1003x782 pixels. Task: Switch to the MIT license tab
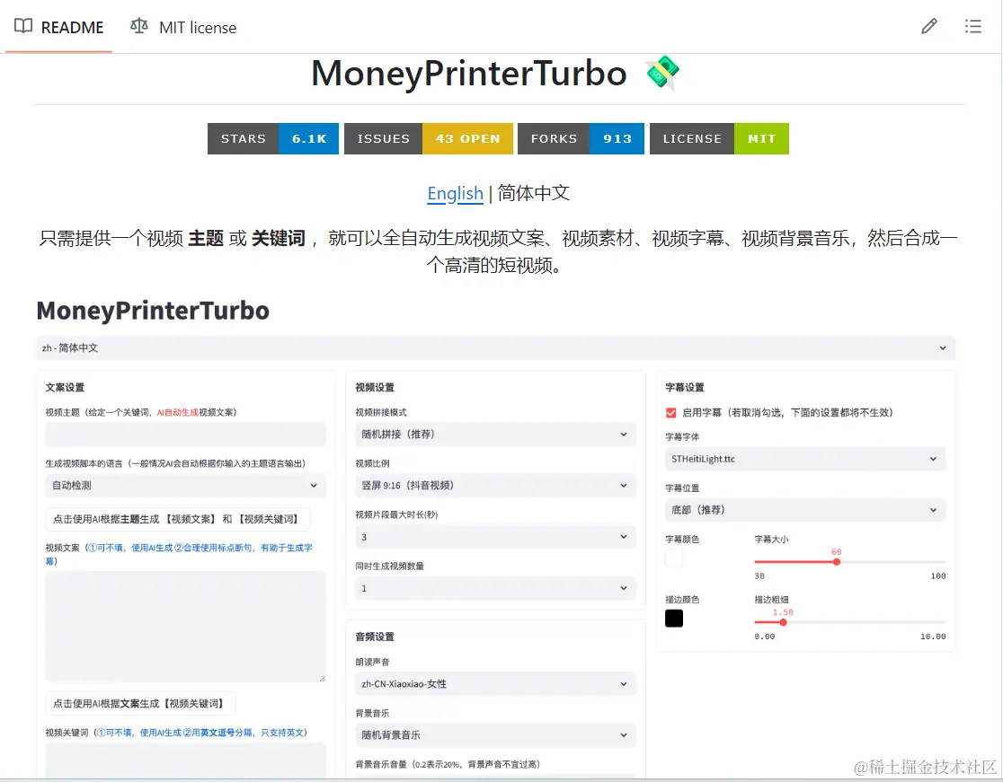click(183, 28)
